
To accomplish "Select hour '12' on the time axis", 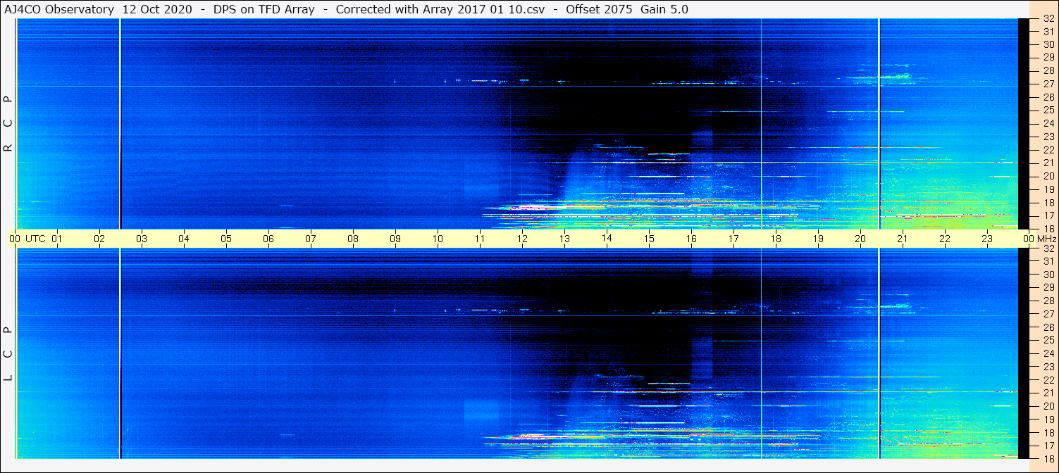I will coord(522,239).
